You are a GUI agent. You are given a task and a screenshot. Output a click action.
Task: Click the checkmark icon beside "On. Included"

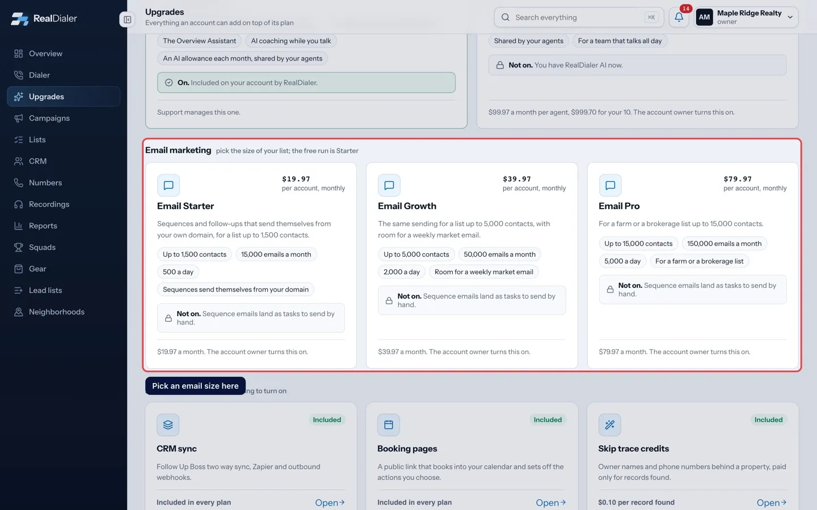point(169,83)
